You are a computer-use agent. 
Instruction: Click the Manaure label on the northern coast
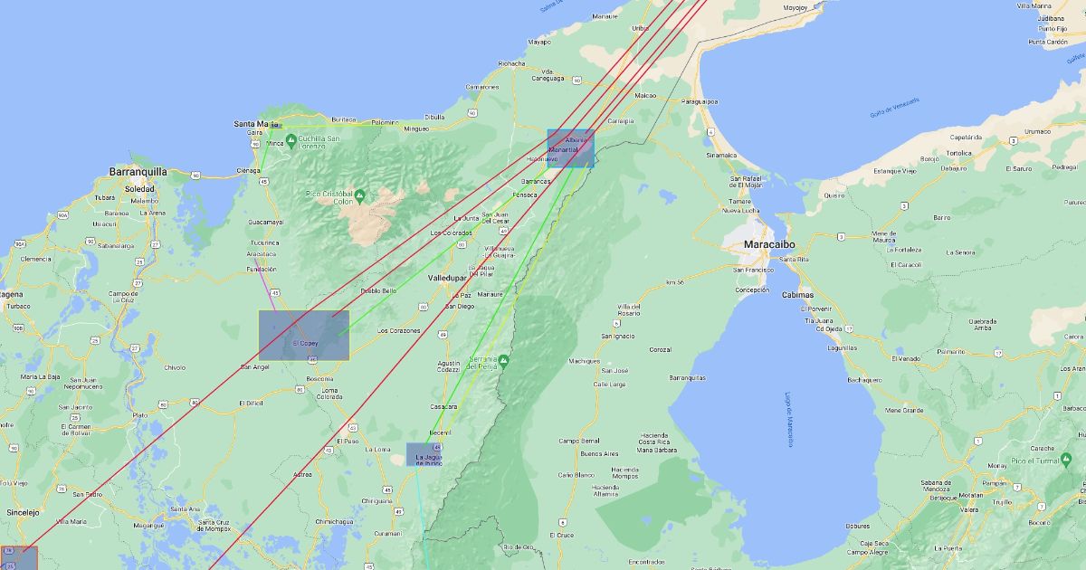(605, 16)
